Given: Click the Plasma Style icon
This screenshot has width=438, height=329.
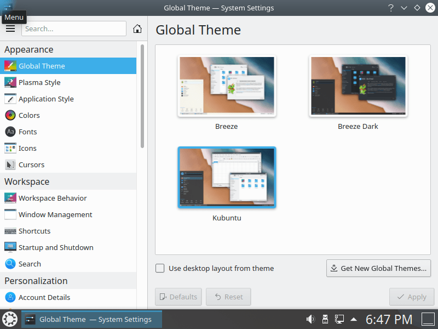Looking at the screenshot, I should [10, 83].
